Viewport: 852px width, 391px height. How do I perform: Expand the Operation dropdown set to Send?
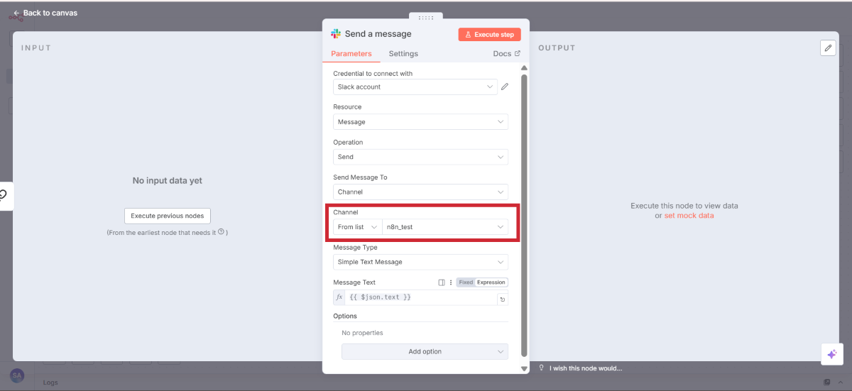[x=420, y=157]
